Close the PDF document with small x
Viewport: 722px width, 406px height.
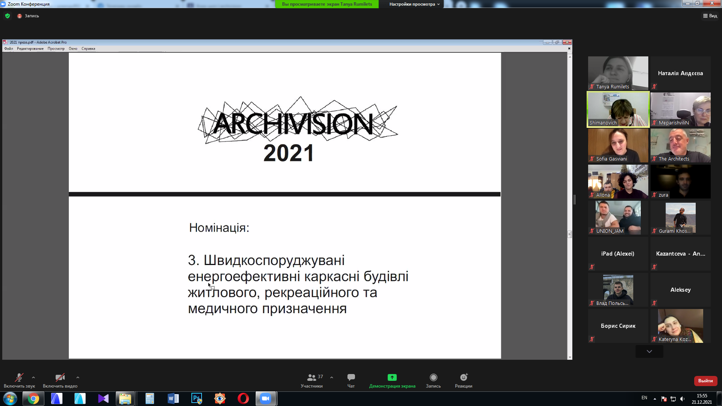[569, 48]
